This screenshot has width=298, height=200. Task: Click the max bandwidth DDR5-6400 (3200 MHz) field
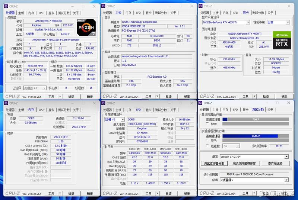click(142, 124)
